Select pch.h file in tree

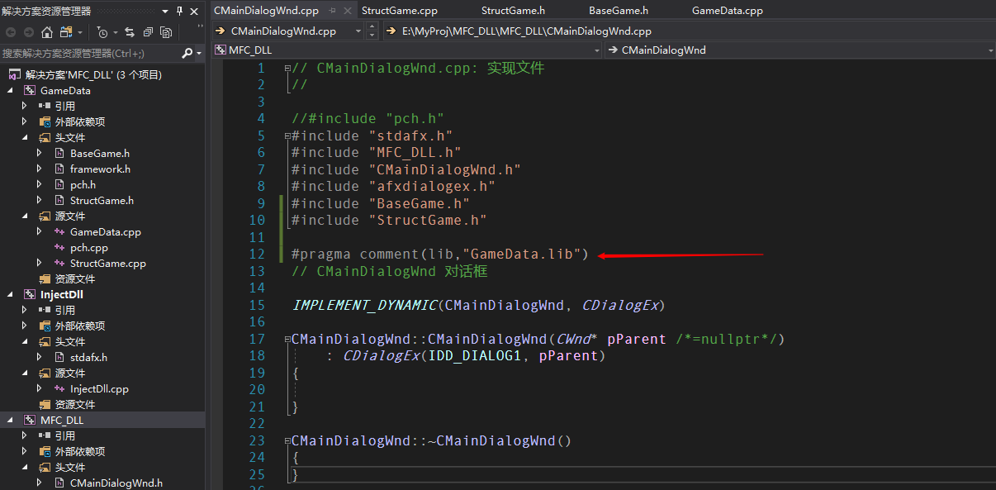click(x=83, y=184)
